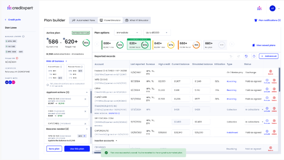Switch to the Automated Plans tab
The height and width of the screenshot is (160, 284).
pyautogui.click(x=84, y=20)
